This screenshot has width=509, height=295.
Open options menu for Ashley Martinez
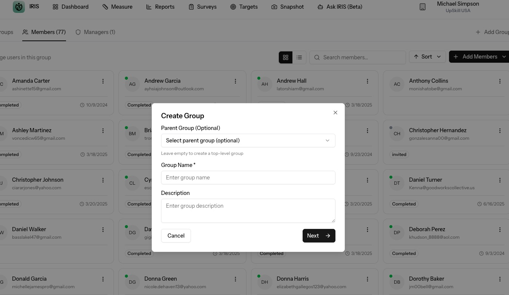pyautogui.click(x=103, y=131)
